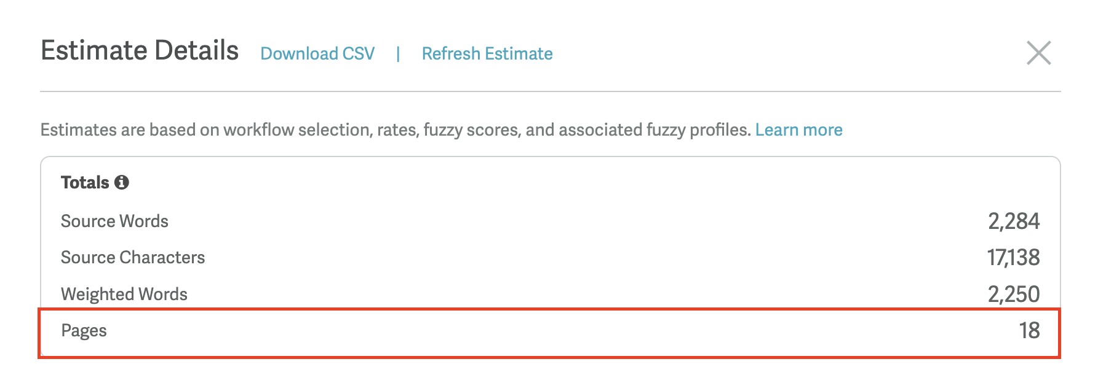Click the sentence start "Estimates are based on"
Screen dimensions: 1106x367
pos(129,130)
